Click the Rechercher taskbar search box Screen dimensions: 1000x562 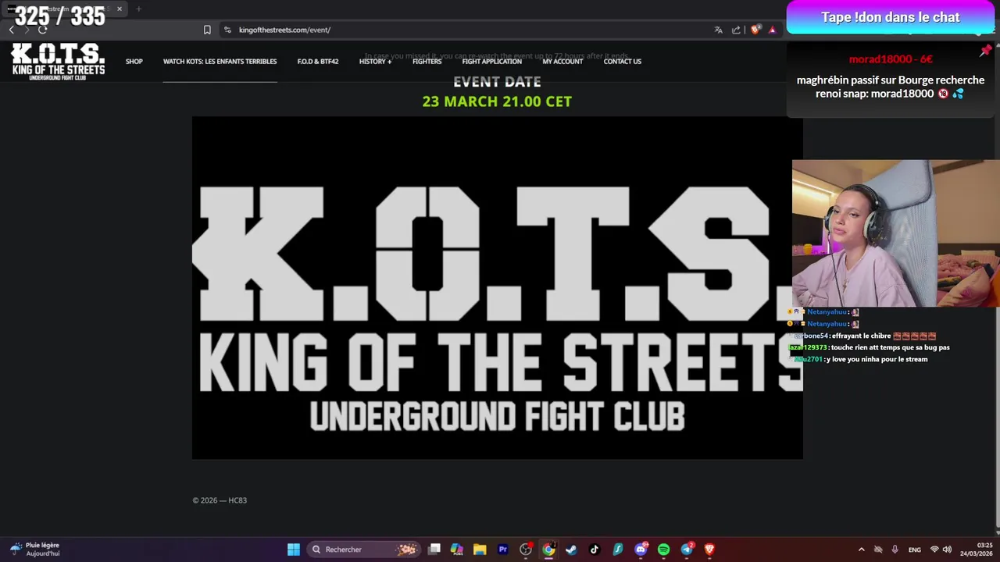(x=365, y=550)
